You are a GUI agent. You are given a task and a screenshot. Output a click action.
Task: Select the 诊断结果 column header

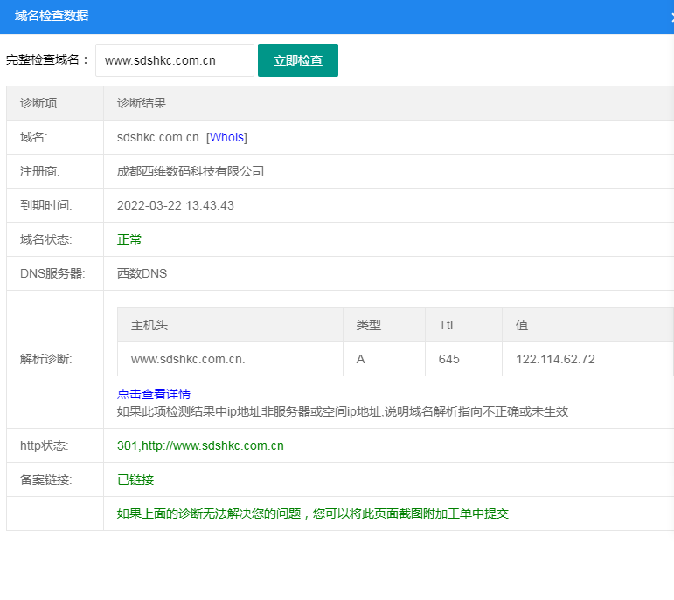point(142,103)
